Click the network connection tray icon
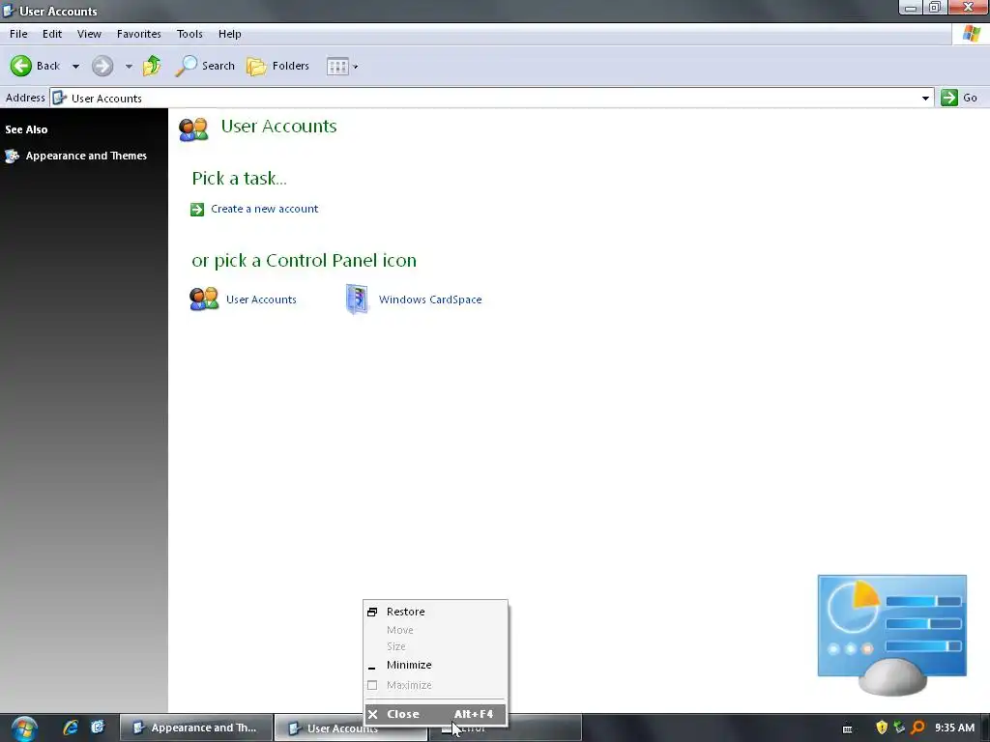This screenshot has width=990, height=742. (899, 728)
